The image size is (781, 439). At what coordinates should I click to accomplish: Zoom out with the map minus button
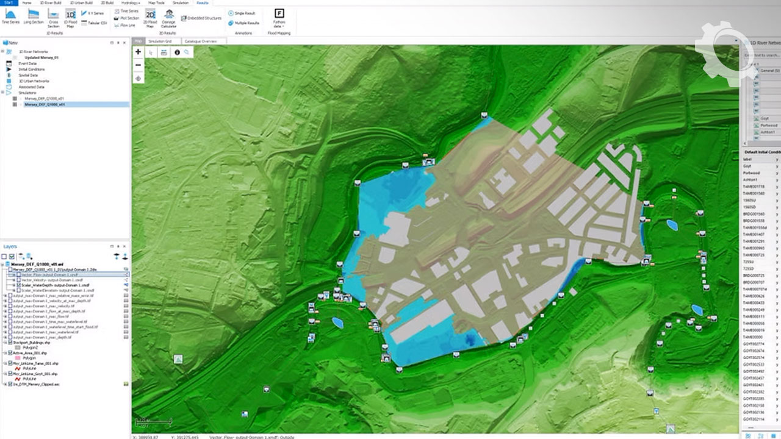point(138,65)
